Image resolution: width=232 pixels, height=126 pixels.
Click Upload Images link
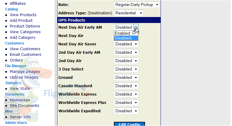tap(24, 77)
